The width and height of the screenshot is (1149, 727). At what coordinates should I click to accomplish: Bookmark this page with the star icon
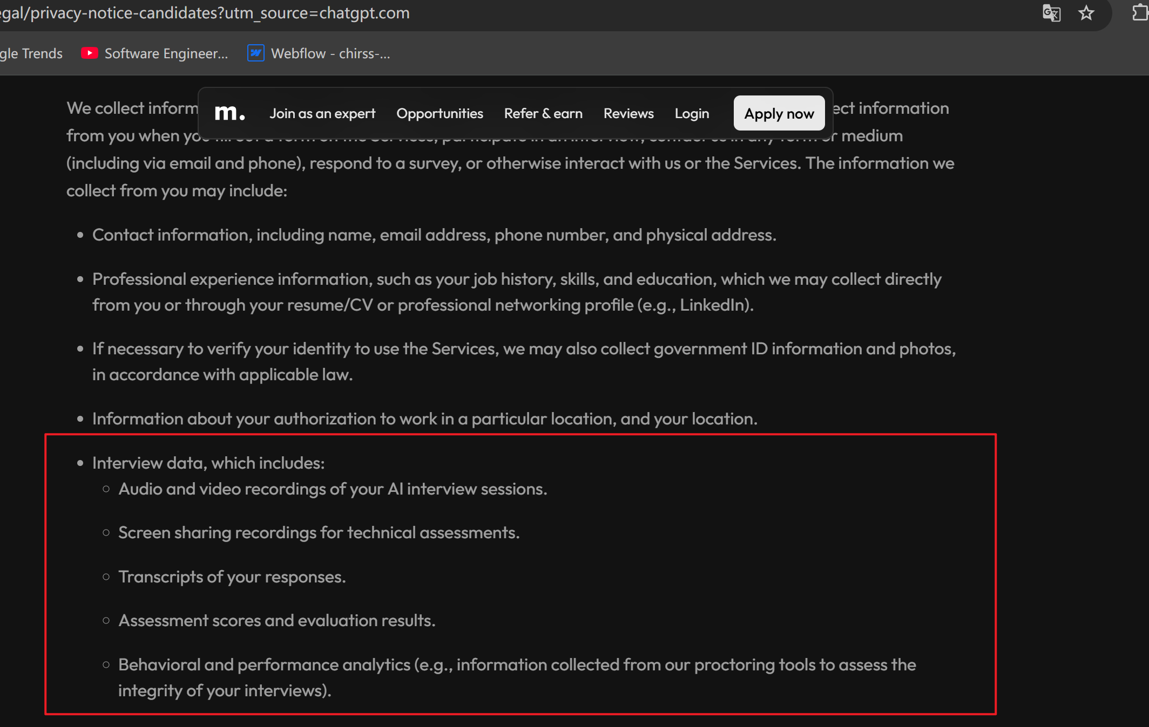coord(1086,13)
